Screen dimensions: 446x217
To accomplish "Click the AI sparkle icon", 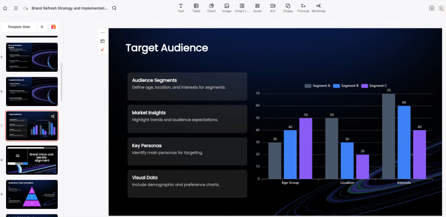I will click(x=102, y=50).
